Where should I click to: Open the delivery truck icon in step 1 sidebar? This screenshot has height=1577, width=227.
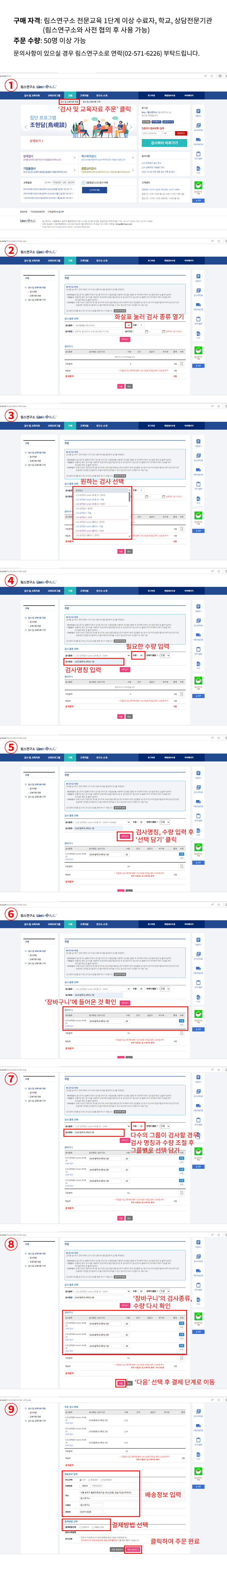tap(198, 140)
